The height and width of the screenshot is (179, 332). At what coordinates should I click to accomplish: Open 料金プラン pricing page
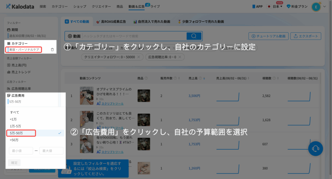[x=297, y=6]
